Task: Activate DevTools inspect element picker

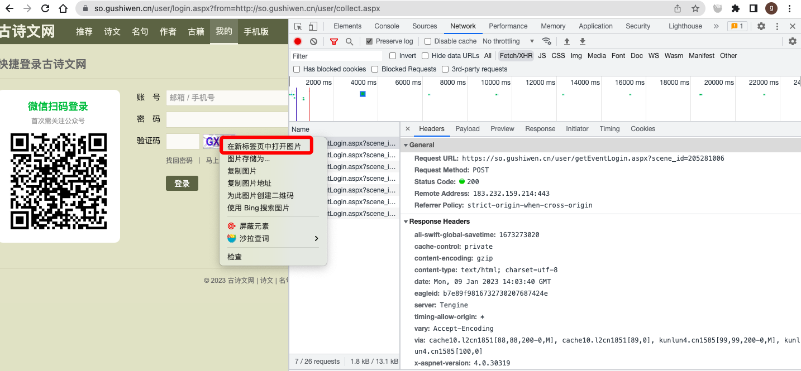Action: [x=298, y=26]
